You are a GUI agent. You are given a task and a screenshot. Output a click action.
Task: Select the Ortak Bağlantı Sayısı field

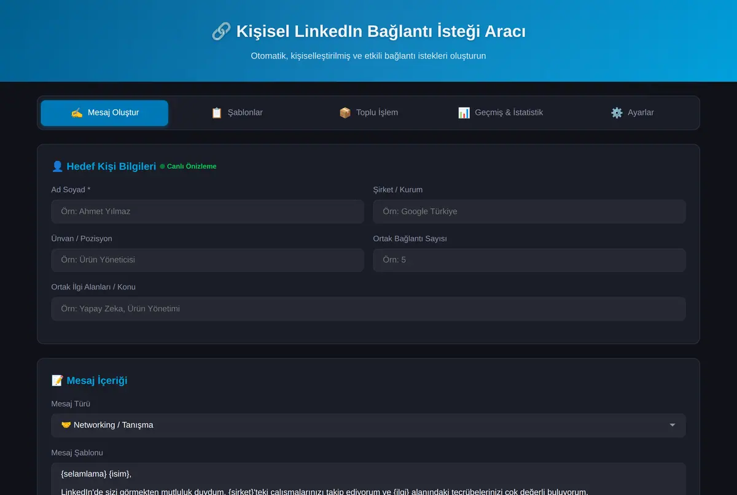(529, 260)
